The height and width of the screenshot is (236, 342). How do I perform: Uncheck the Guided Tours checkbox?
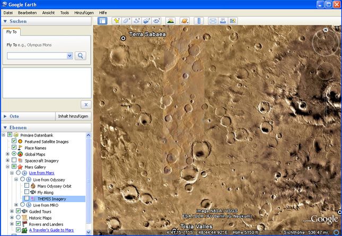19,211
